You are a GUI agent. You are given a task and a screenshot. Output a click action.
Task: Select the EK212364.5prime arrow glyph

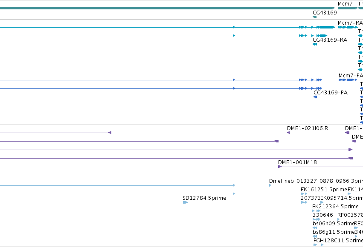click(316, 211)
